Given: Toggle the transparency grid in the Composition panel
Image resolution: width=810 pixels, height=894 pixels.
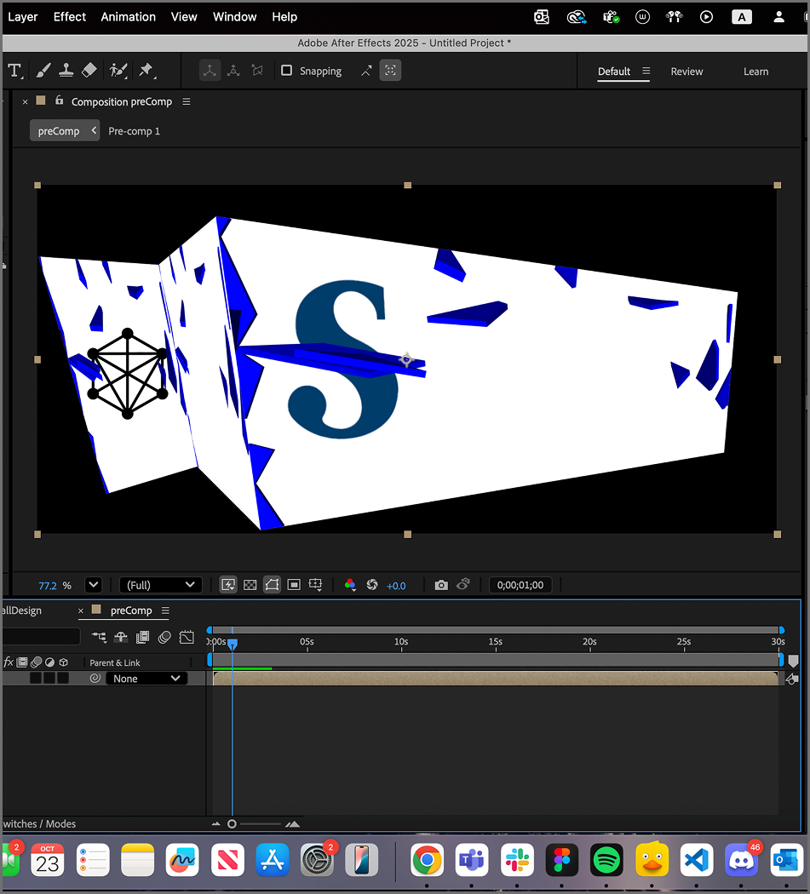Looking at the screenshot, I should pos(250,585).
